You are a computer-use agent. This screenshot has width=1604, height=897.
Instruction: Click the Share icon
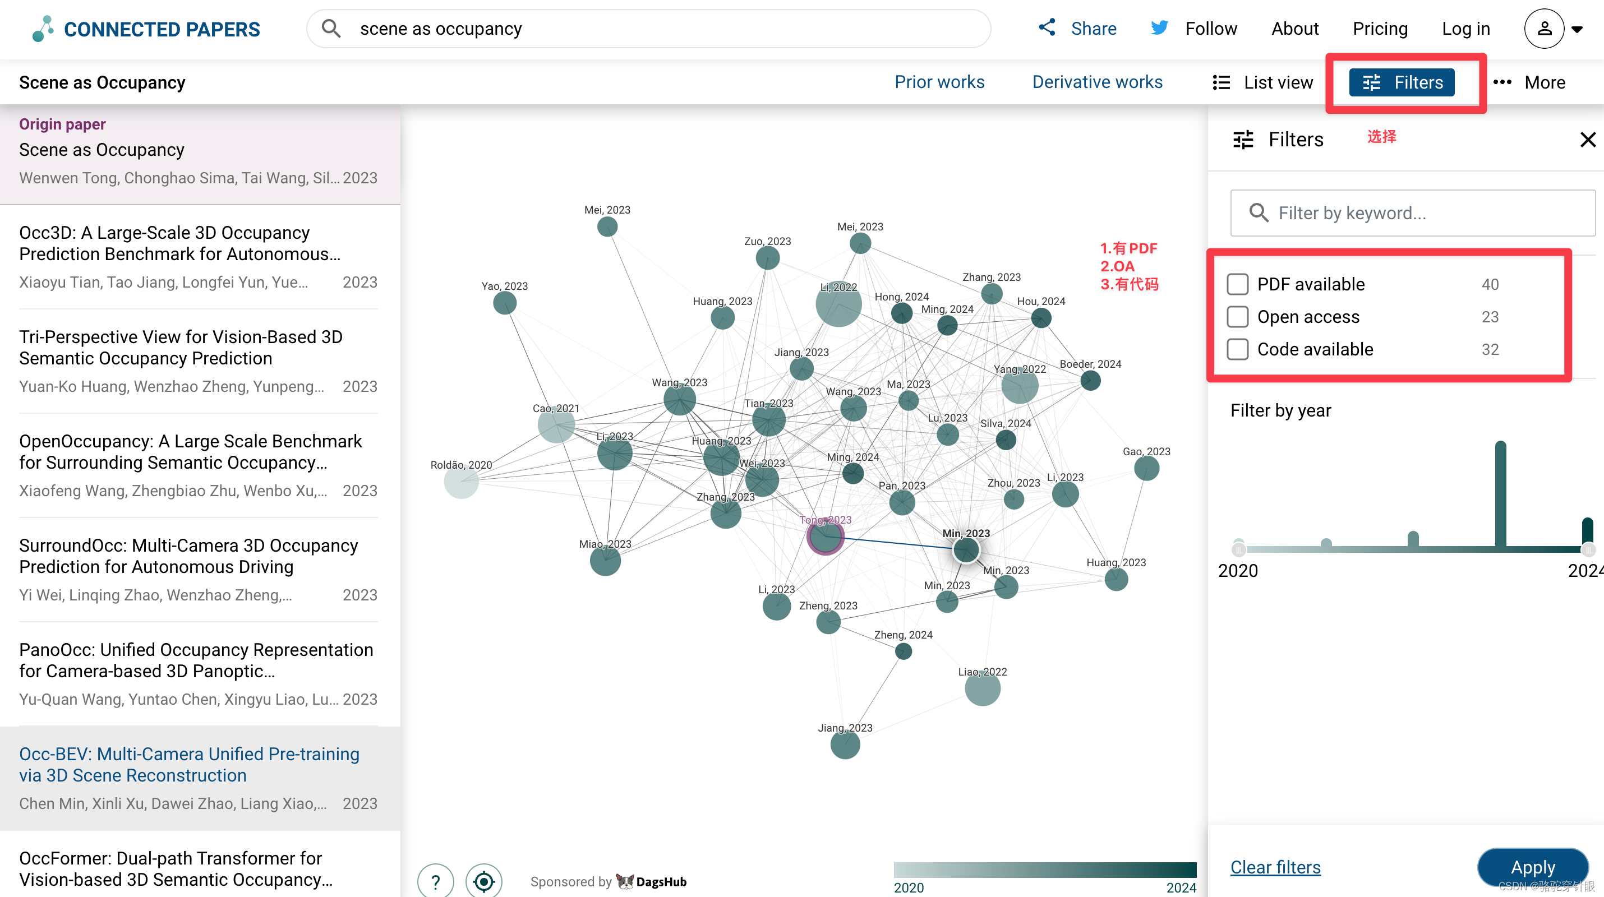(1047, 27)
